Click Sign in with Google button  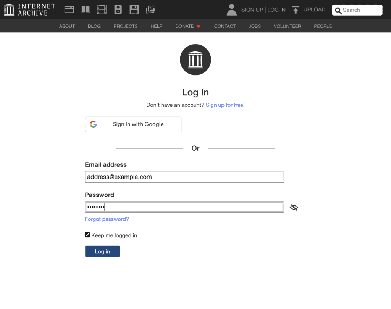[133, 124]
